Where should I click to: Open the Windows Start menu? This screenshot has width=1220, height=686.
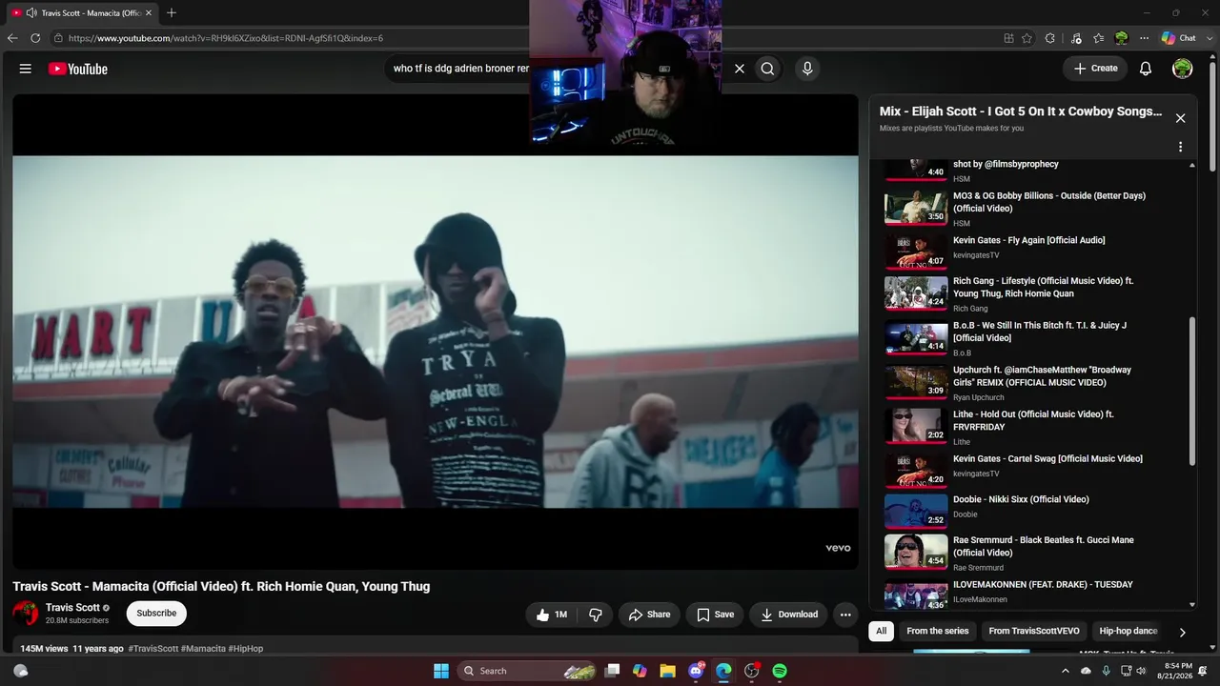[x=441, y=671]
